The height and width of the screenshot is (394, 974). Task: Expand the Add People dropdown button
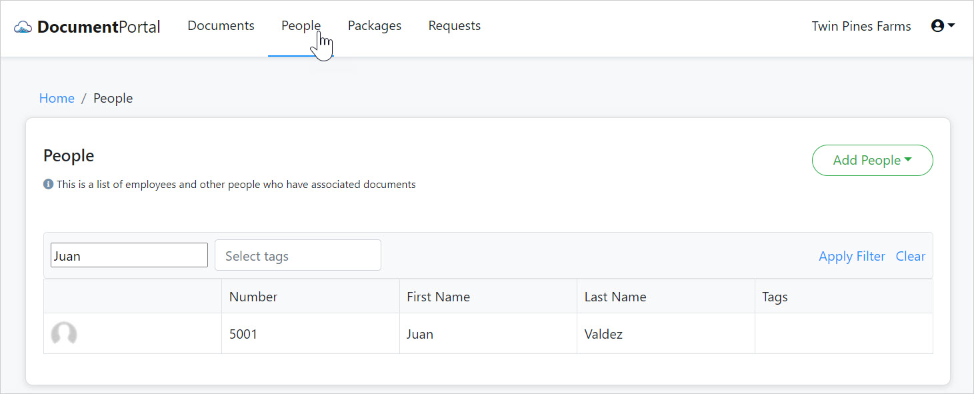coord(871,161)
